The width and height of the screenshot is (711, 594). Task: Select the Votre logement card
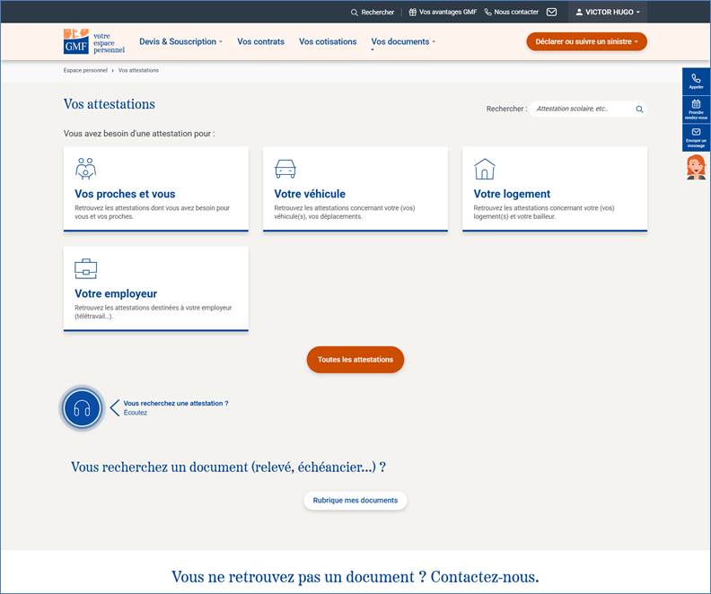click(555, 189)
